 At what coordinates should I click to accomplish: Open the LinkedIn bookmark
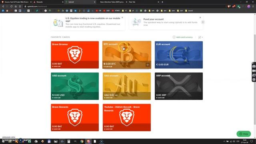76,11
